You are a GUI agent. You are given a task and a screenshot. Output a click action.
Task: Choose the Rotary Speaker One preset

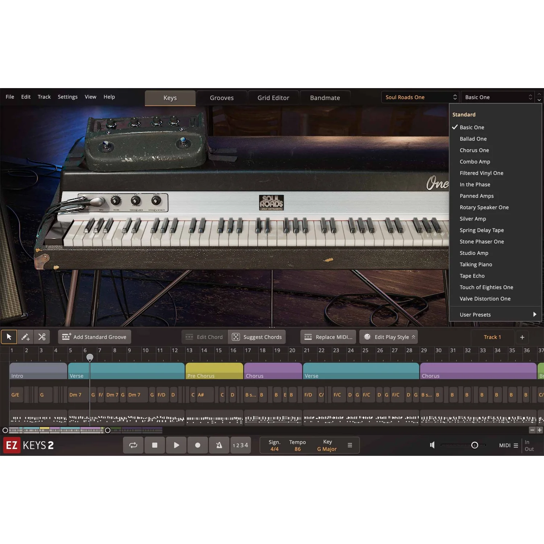[495, 207]
